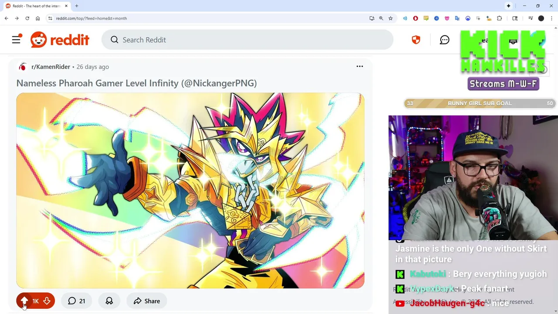Open Reddit chat icon
The height and width of the screenshot is (314, 558).
444,40
